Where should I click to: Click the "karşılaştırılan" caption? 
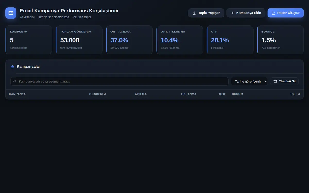click(18, 48)
